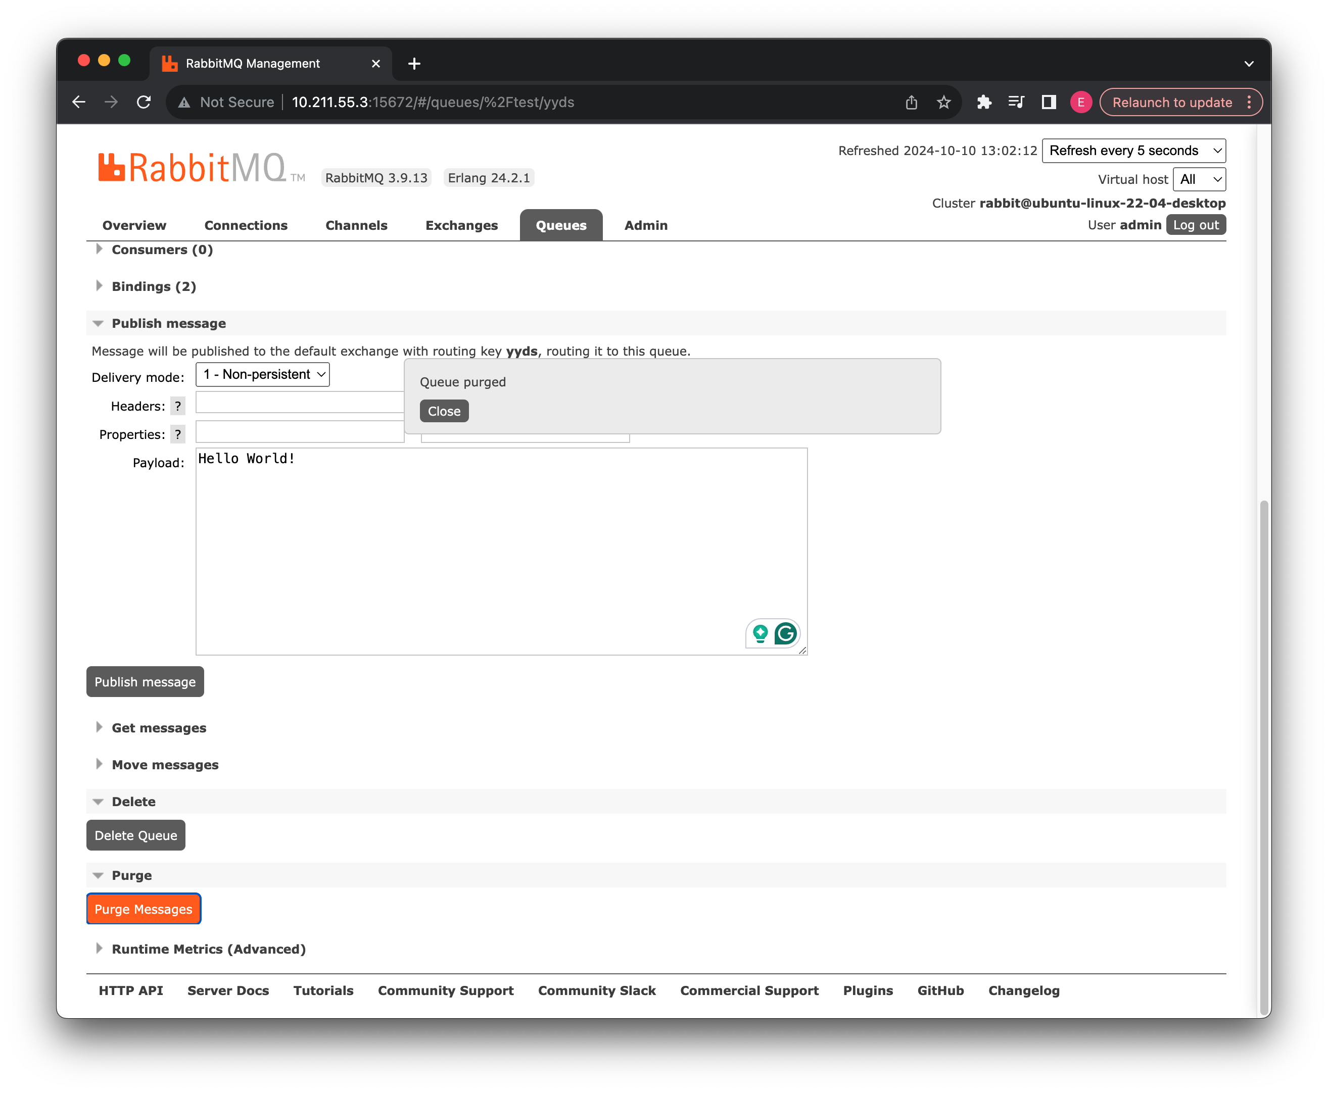Image resolution: width=1328 pixels, height=1093 pixels.
Task: Click the Grammarly icon in the payload area
Action: pyautogui.click(x=785, y=634)
